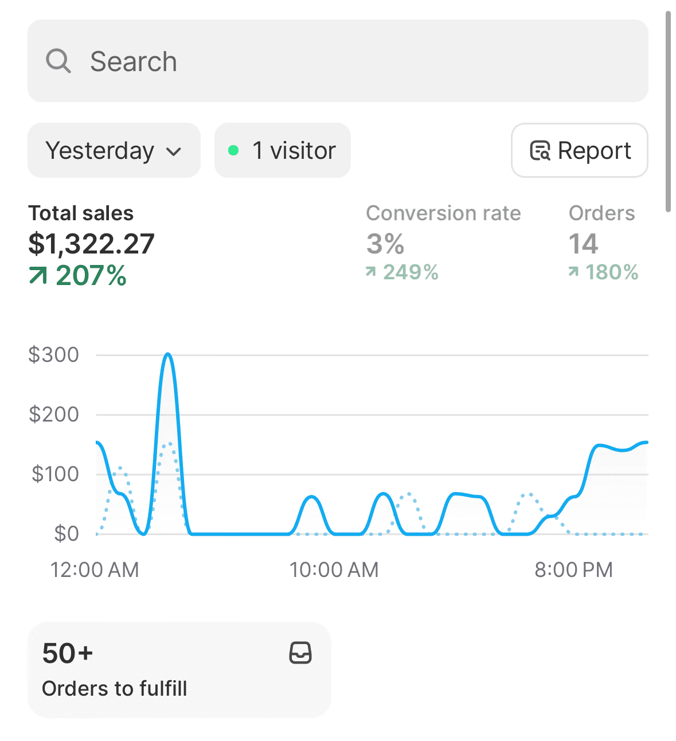Click the inbox icon on fulfill card
Image resolution: width=676 pixels, height=741 pixels.
tap(300, 653)
